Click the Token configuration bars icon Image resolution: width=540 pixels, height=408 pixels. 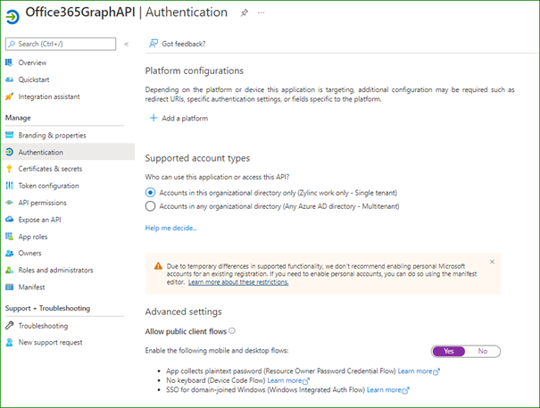(x=9, y=186)
